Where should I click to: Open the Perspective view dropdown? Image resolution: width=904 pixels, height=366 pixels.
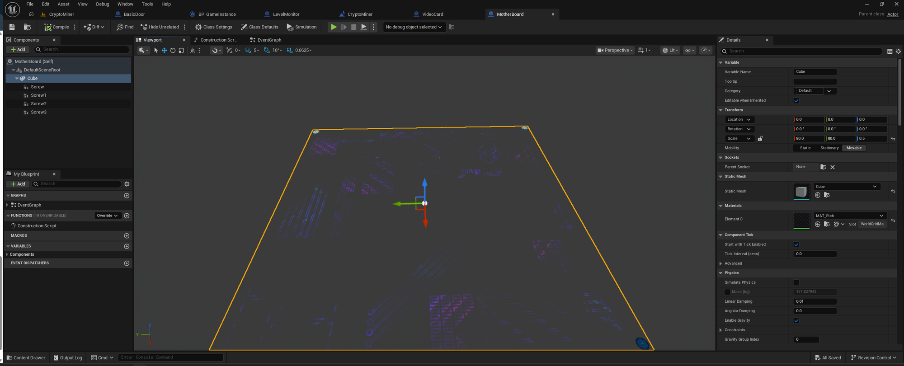coord(615,51)
